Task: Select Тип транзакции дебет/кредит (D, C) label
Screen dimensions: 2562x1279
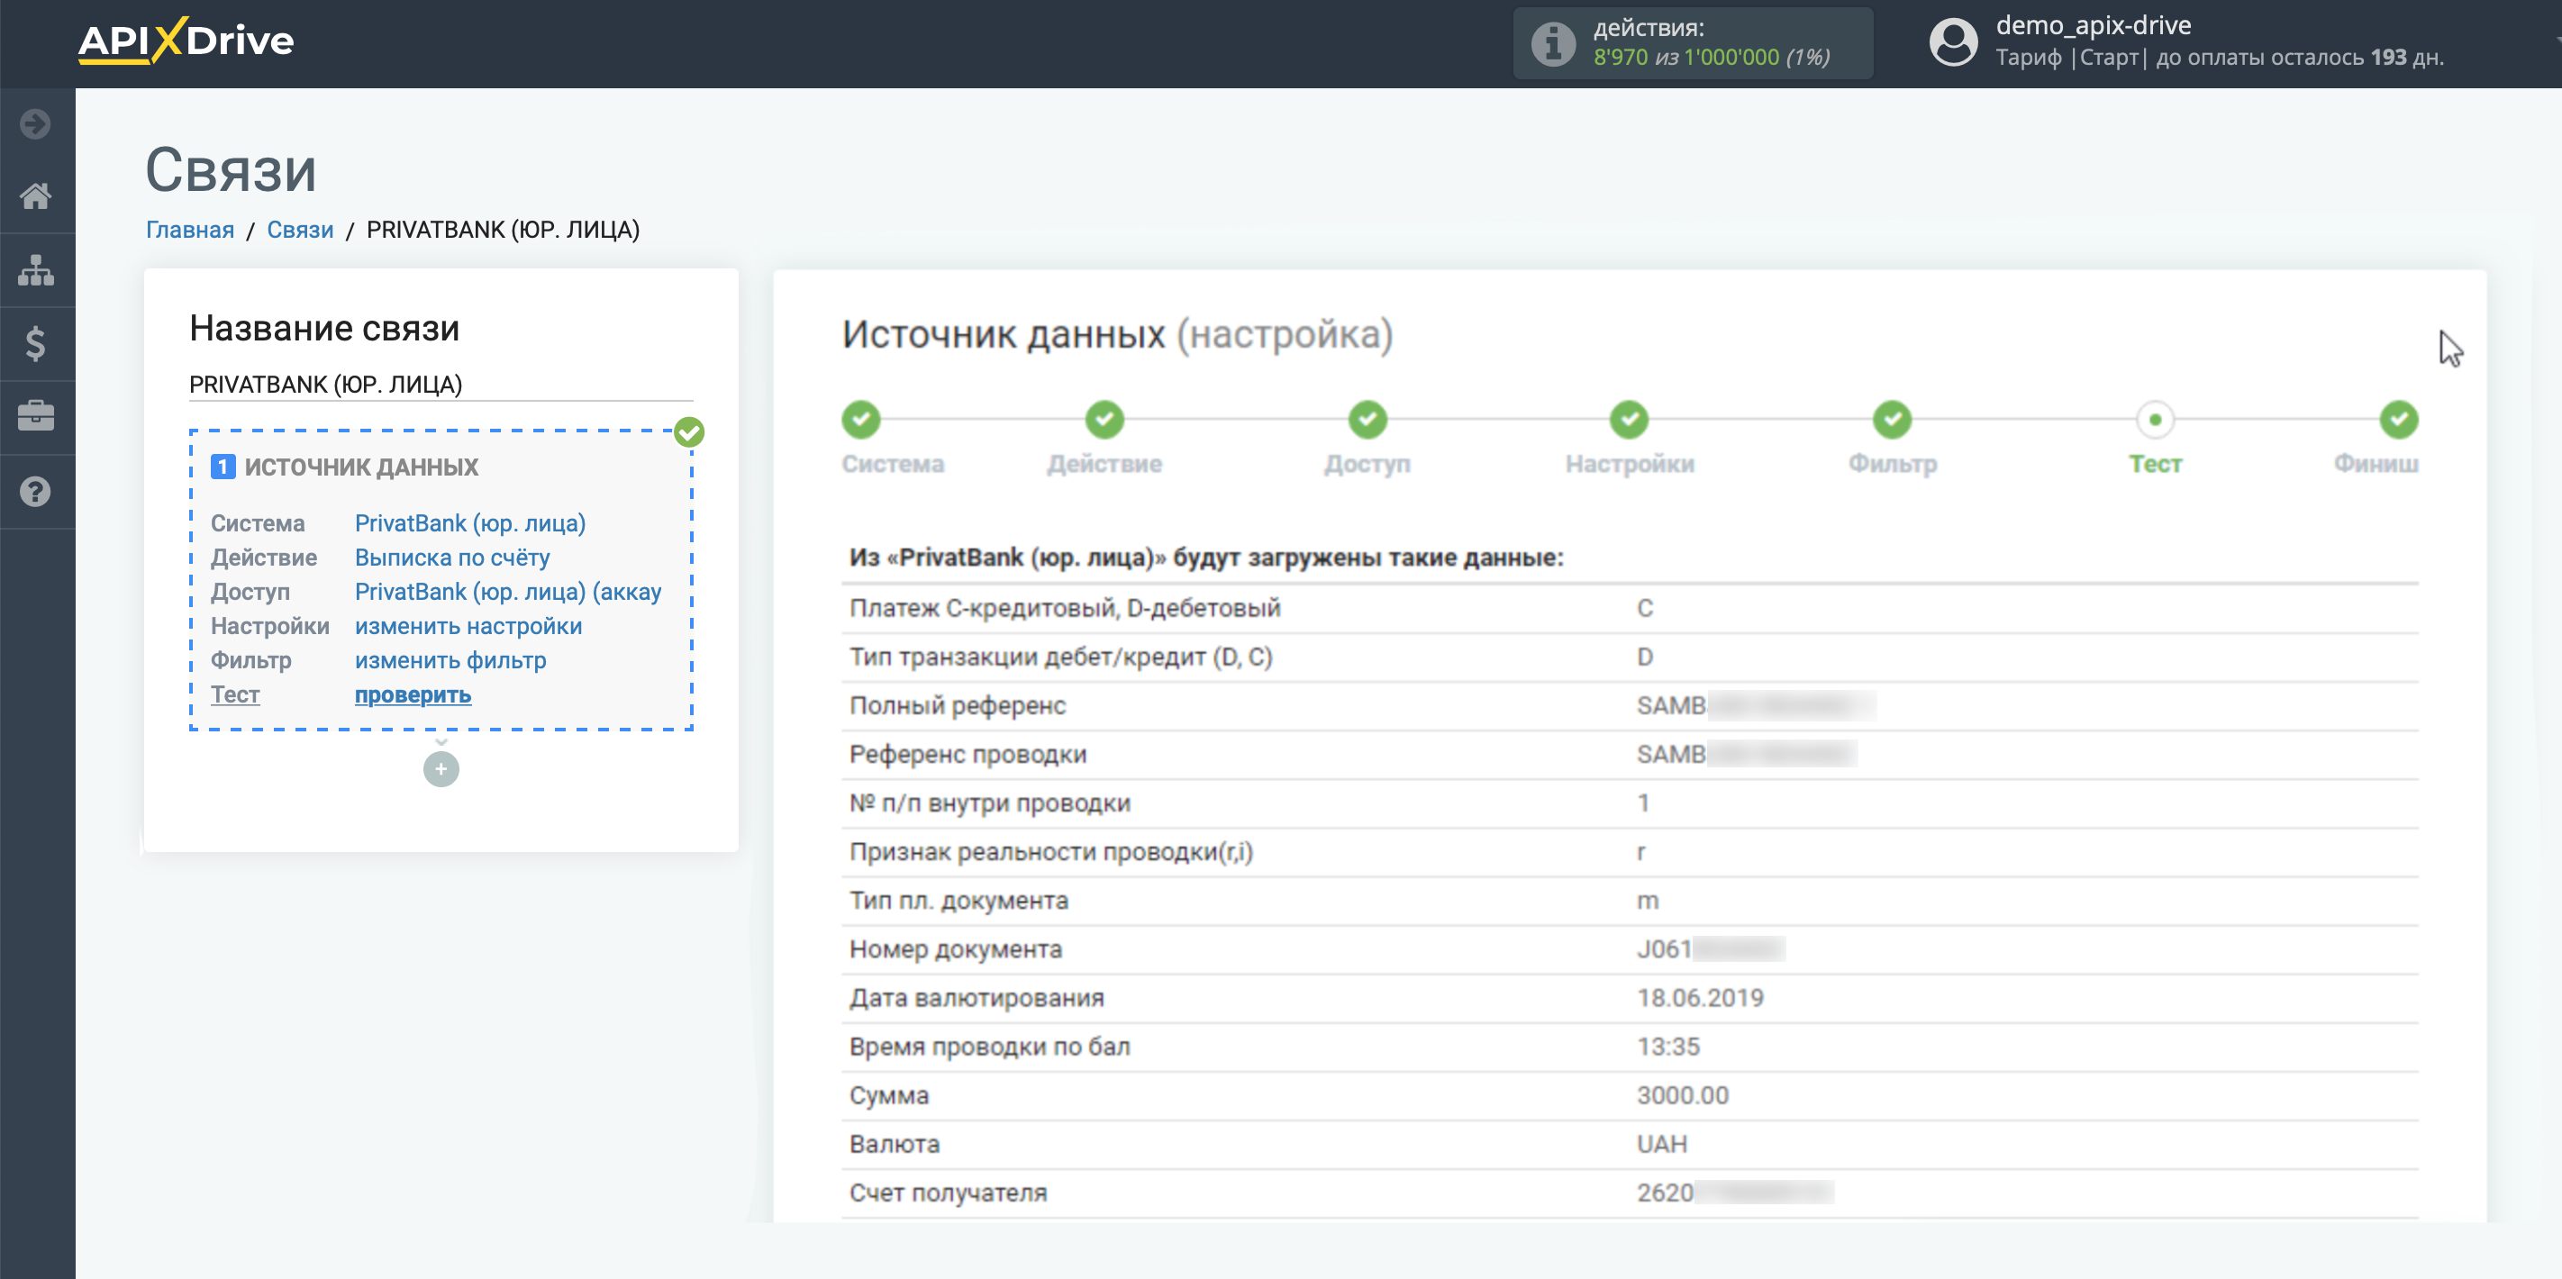Action: click(1061, 658)
